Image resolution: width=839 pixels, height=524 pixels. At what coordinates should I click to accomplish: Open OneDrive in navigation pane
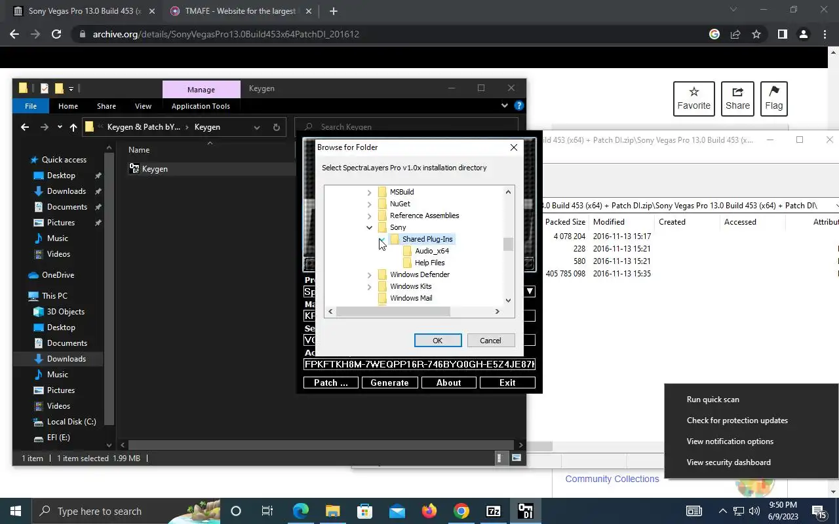58,275
